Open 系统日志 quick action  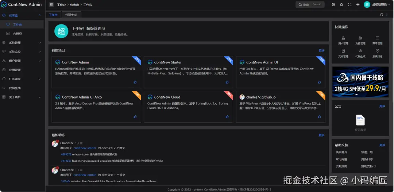click(378, 53)
